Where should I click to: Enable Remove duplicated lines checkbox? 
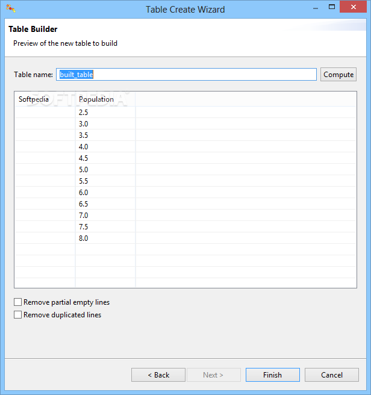(x=17, y=315)
